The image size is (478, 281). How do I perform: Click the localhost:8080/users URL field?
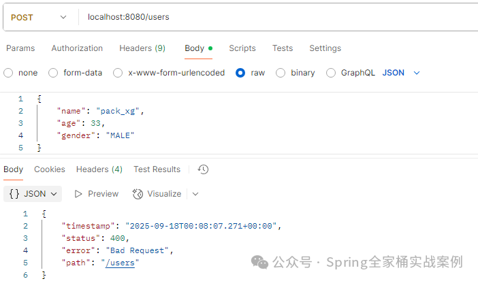[128, 17]
